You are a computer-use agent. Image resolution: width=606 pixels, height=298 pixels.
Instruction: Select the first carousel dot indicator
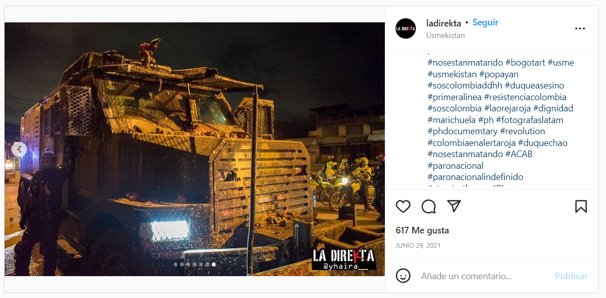click(176, 264)
